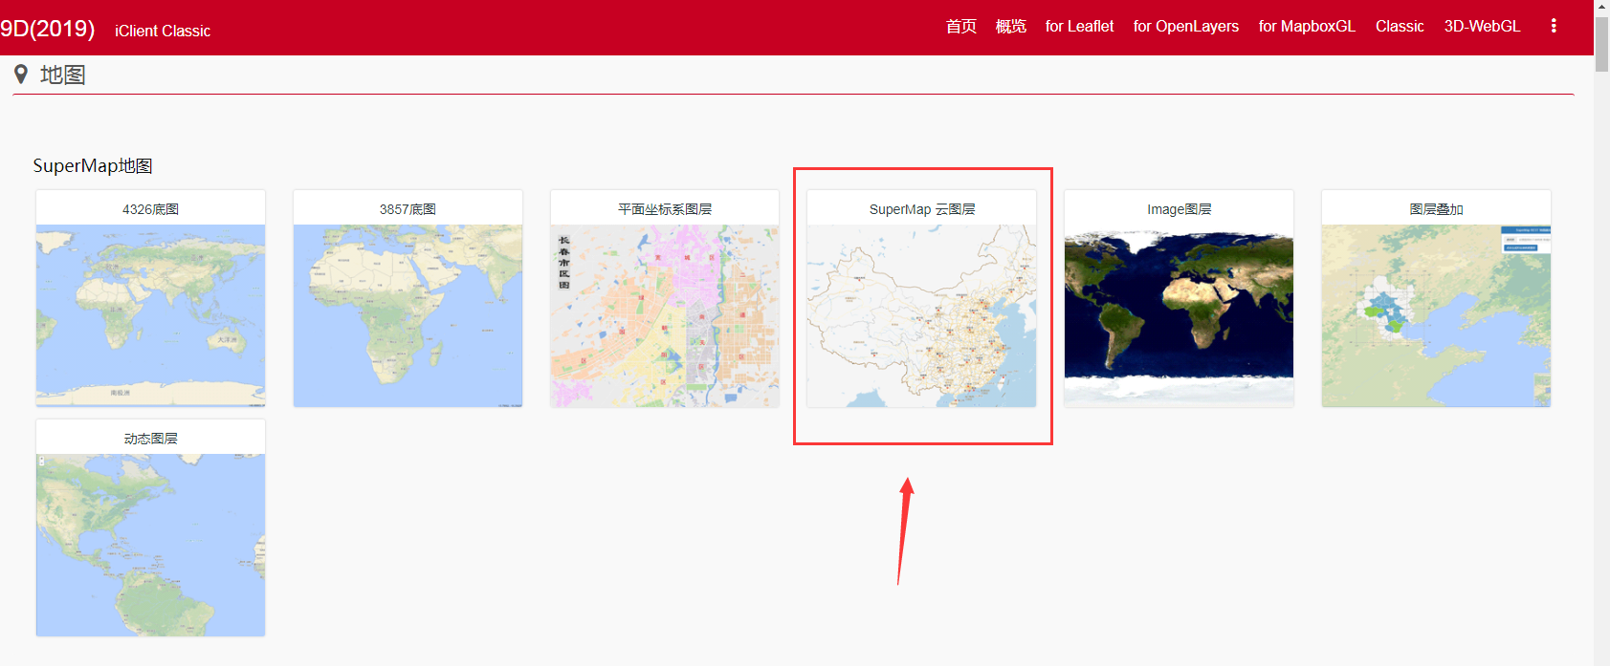Switch to for Leaflet section
This screenshot has width=1610, height=666.
tap(1079, 26)
